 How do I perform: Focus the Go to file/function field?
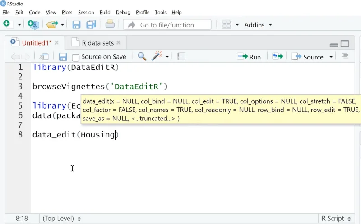[167, 25]
